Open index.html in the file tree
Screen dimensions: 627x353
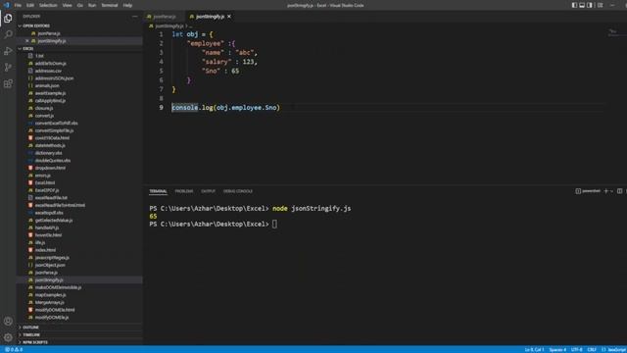45,250
